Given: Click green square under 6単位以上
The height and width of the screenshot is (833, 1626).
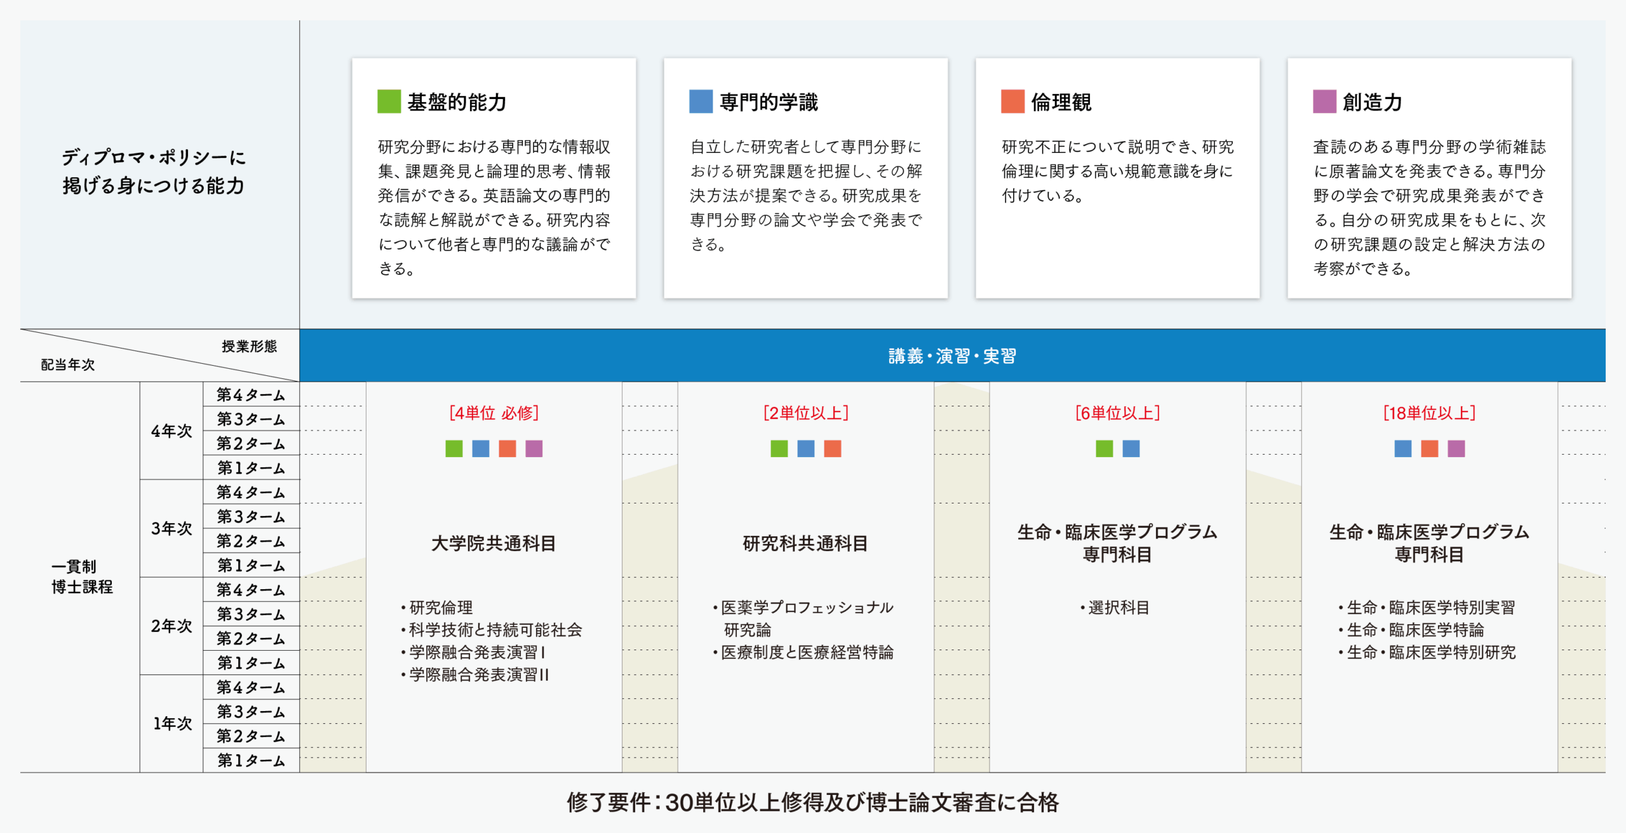Looking at the screenshot, I should point(1105,449).
